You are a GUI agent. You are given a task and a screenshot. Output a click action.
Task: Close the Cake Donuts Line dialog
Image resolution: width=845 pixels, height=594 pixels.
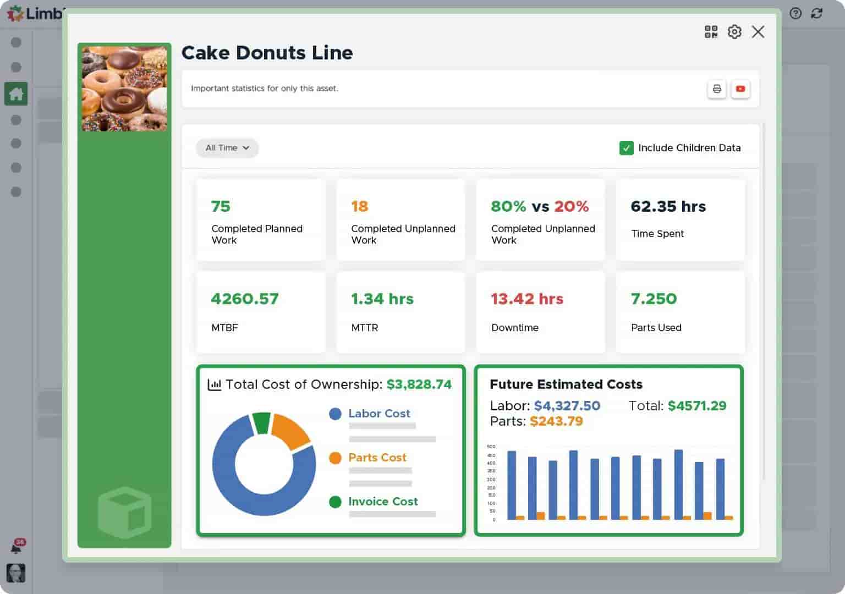pos(758,32)
